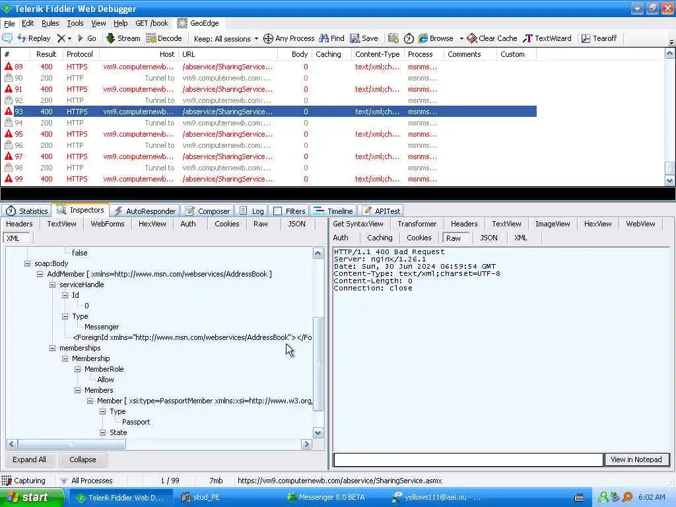The width and height of the screenshot is (676, 507).
Task: Sort sessions by Content-Type column header
Action: coord(377,54)
